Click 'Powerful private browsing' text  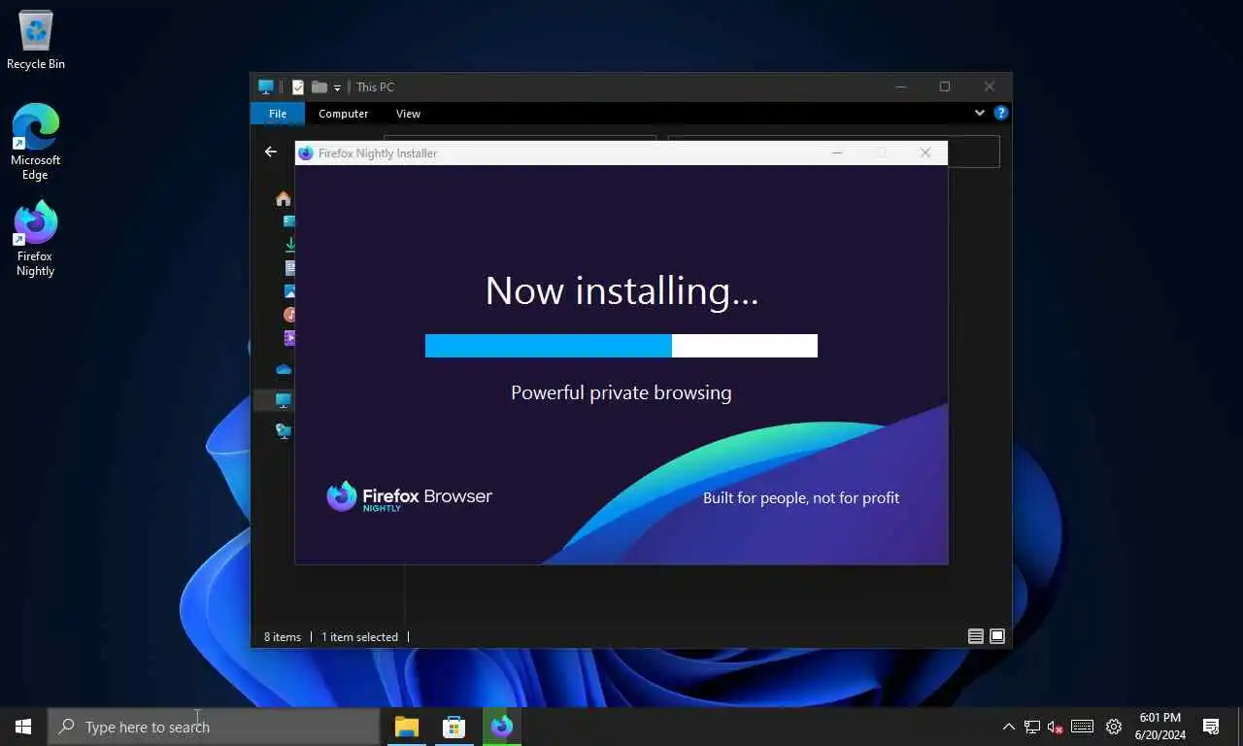[621, 392]
